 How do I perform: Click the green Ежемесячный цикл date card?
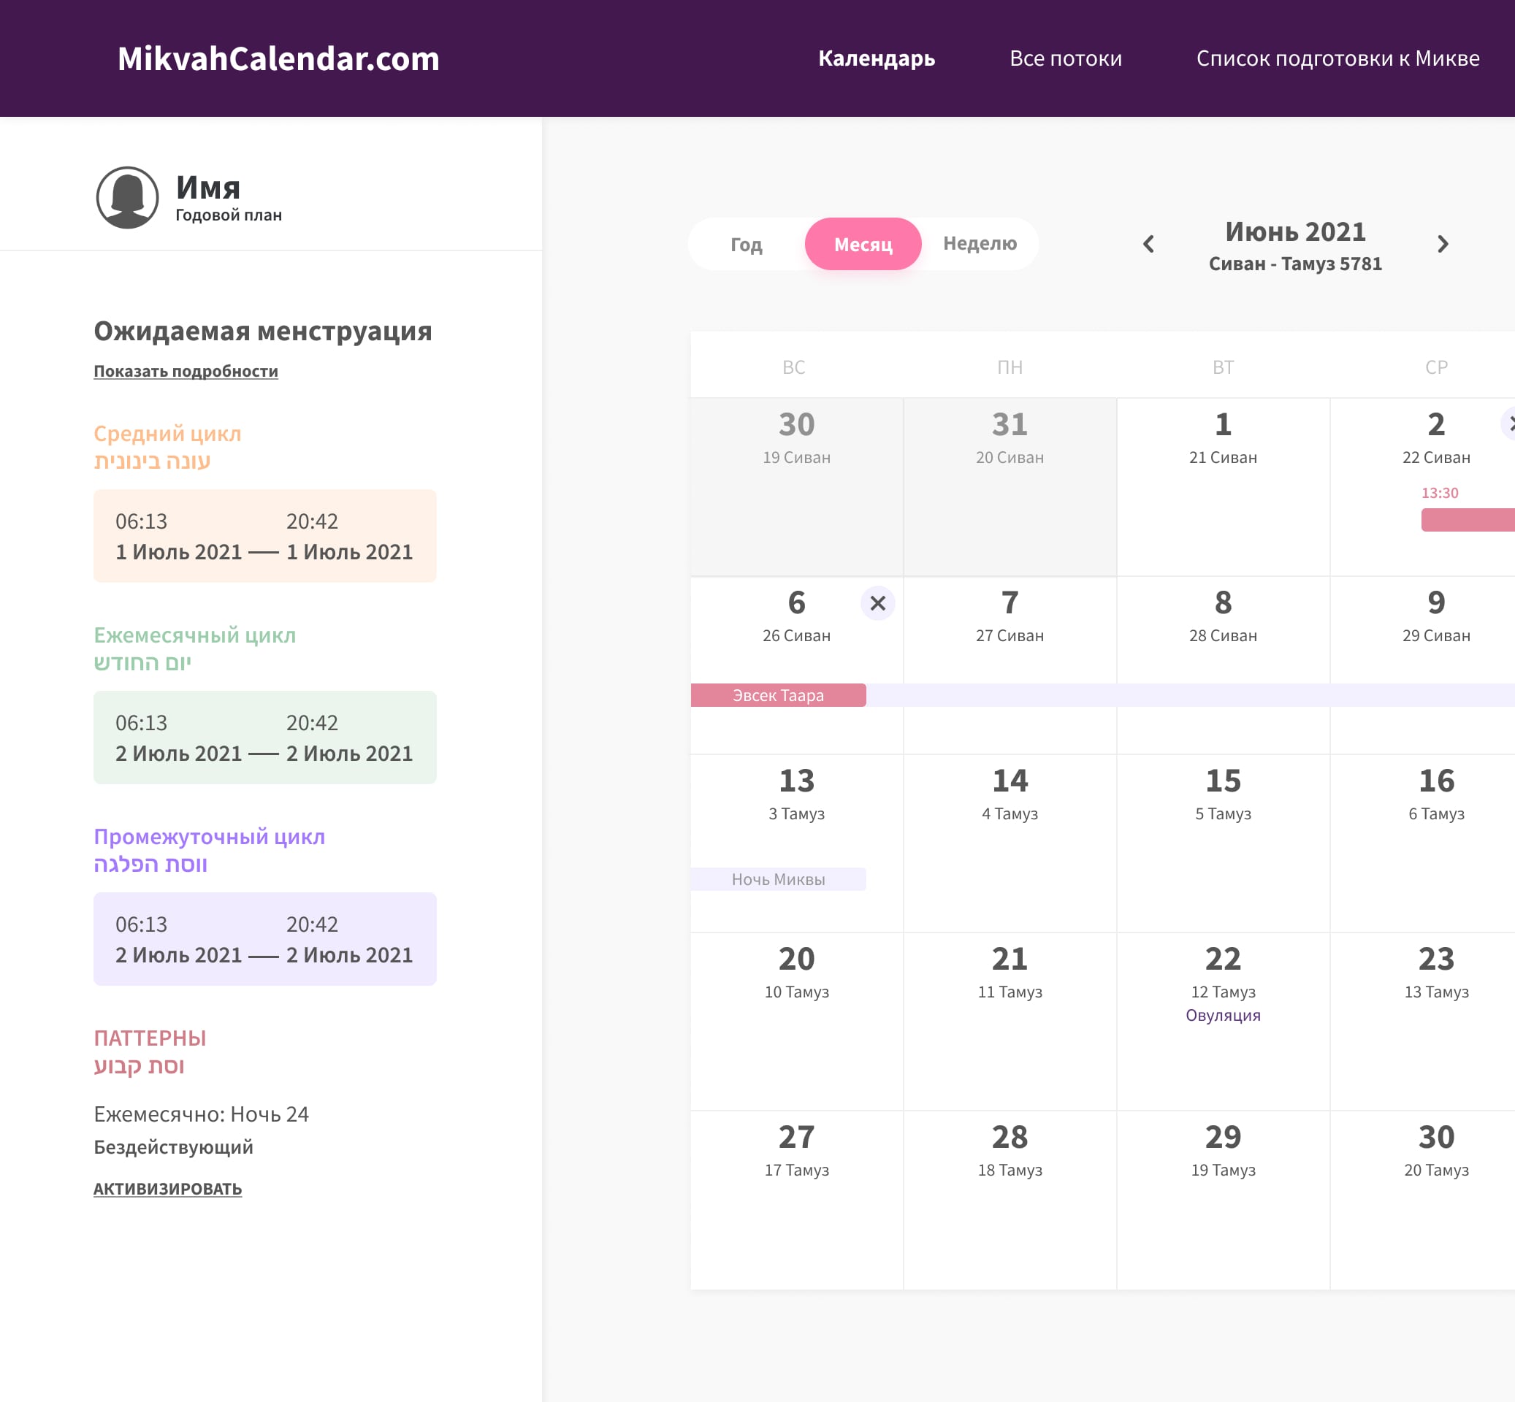[x=265, y=738]
